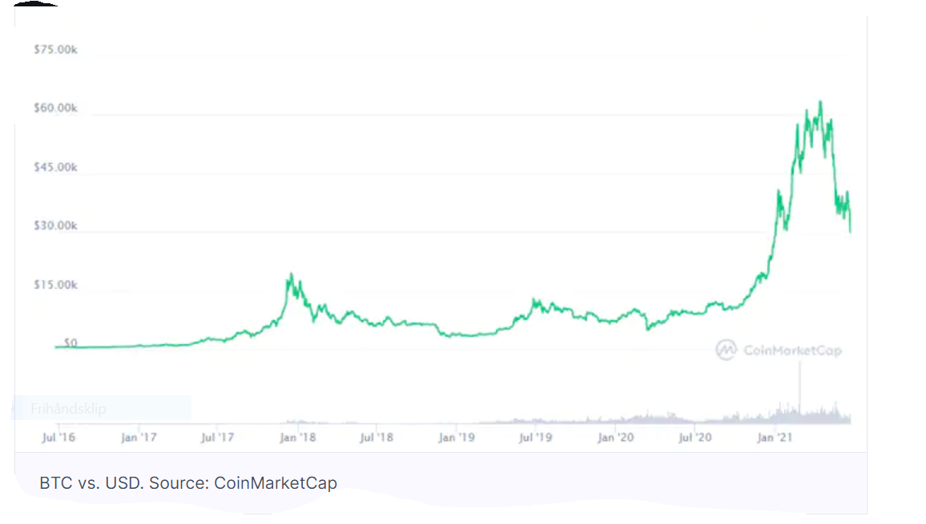Viewport: 926px width, 524px height.
Task: Select the $45.00k price axis label
Action: coord(55,167)
